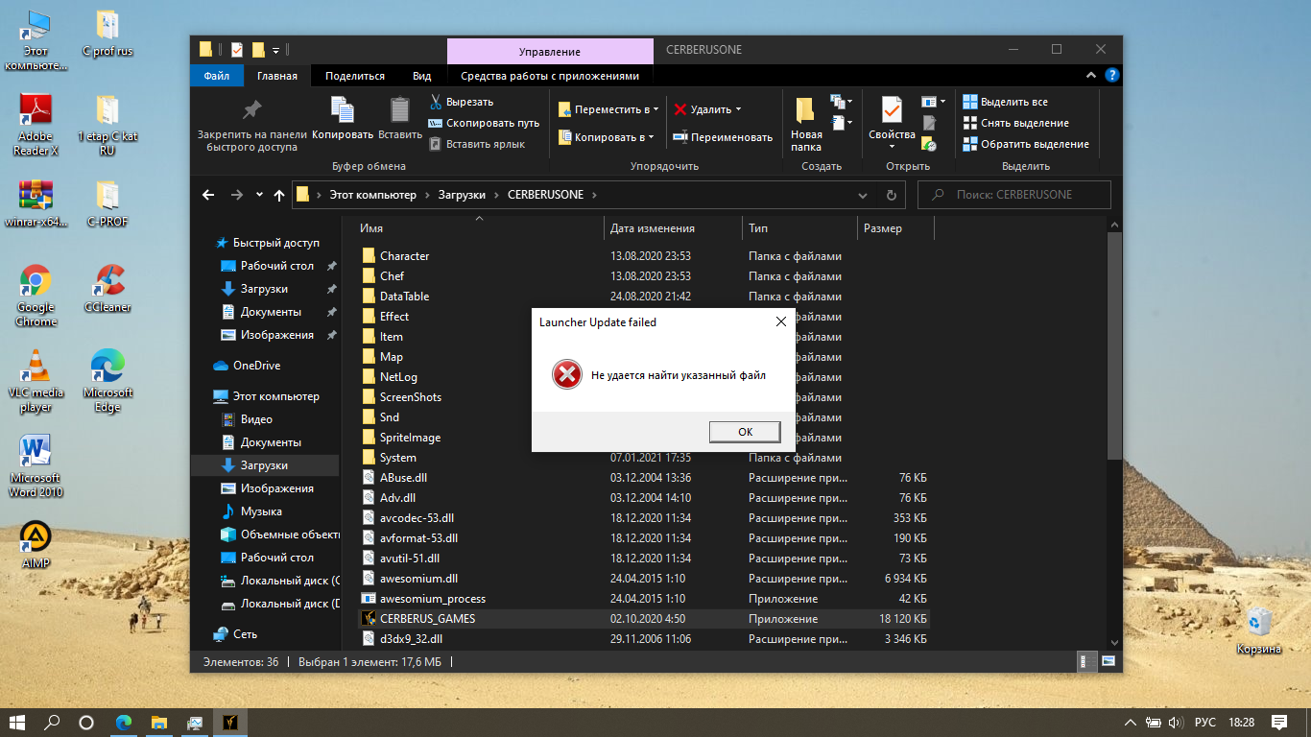Click the Вставить clipboard icon
Image resolution: width=1311 pixels, height=737 pixels.
click(400, 119)
